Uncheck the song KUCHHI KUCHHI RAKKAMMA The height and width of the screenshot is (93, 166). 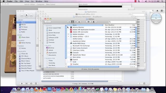click(44, 76)
